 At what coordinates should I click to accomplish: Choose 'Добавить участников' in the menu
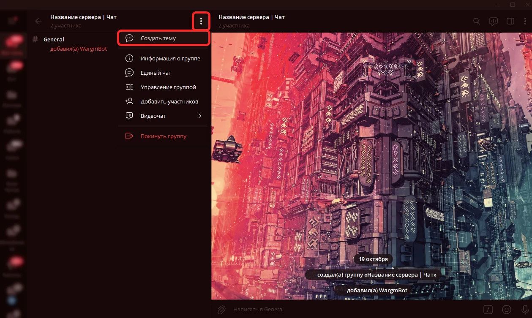click(169, 102)
